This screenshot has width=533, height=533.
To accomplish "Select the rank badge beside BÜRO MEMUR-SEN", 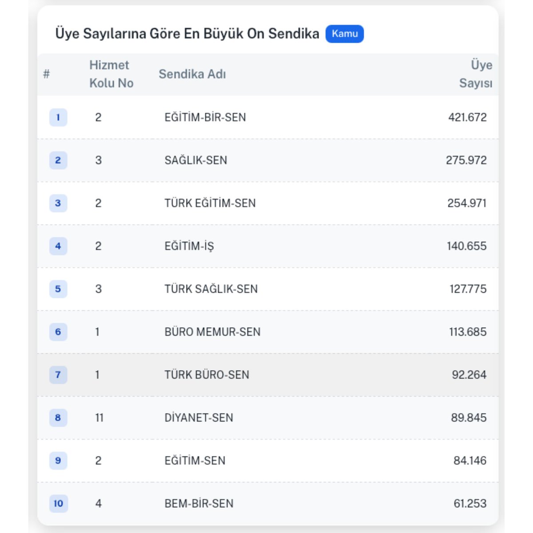I will coord(58,332).
